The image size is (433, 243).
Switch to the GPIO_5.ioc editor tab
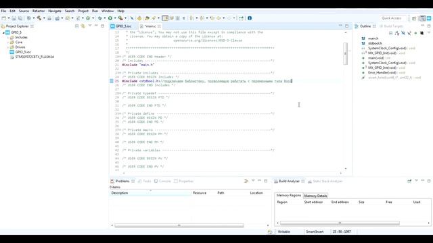pyautogui.click(x=123, y=26)
